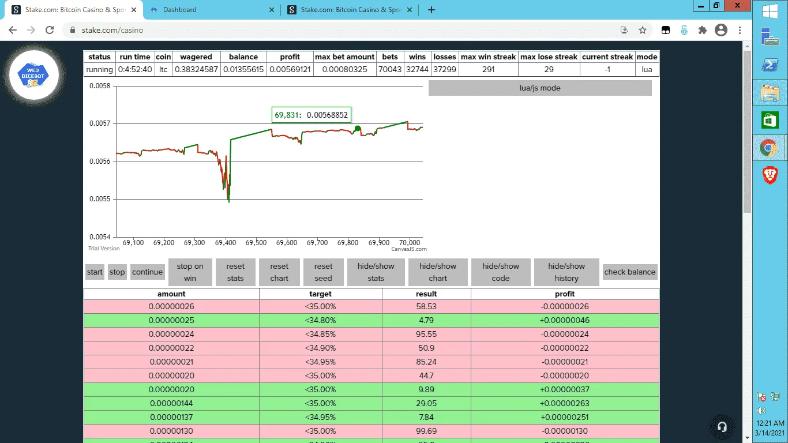Screen dimensions: 788x443
Task: Toggle the hide/show stats button
Action: [376, 272]
